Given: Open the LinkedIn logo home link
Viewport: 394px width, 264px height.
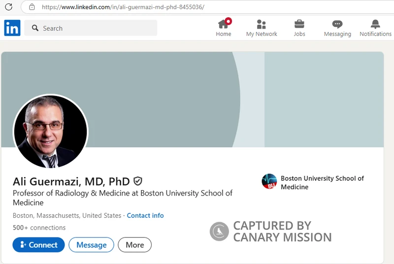Looking at the screenshot, I should pyautogui.click(x=12, y=28).
